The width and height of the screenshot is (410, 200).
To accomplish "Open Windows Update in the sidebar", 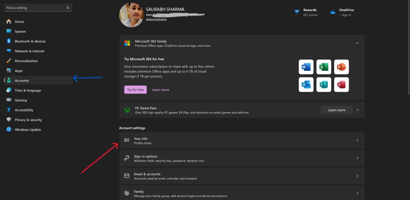I will (x=28, y=130).
